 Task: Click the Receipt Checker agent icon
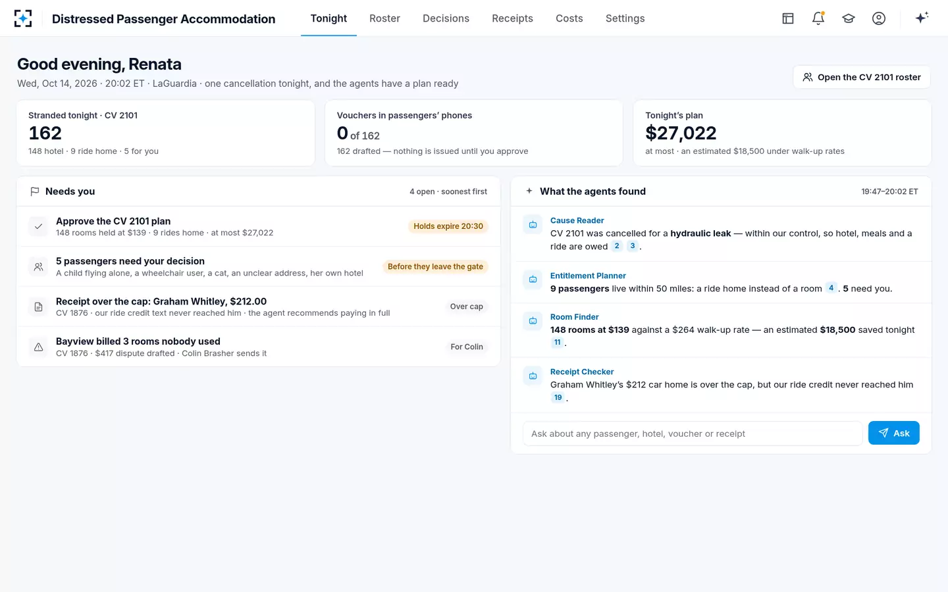click(533, 376)
